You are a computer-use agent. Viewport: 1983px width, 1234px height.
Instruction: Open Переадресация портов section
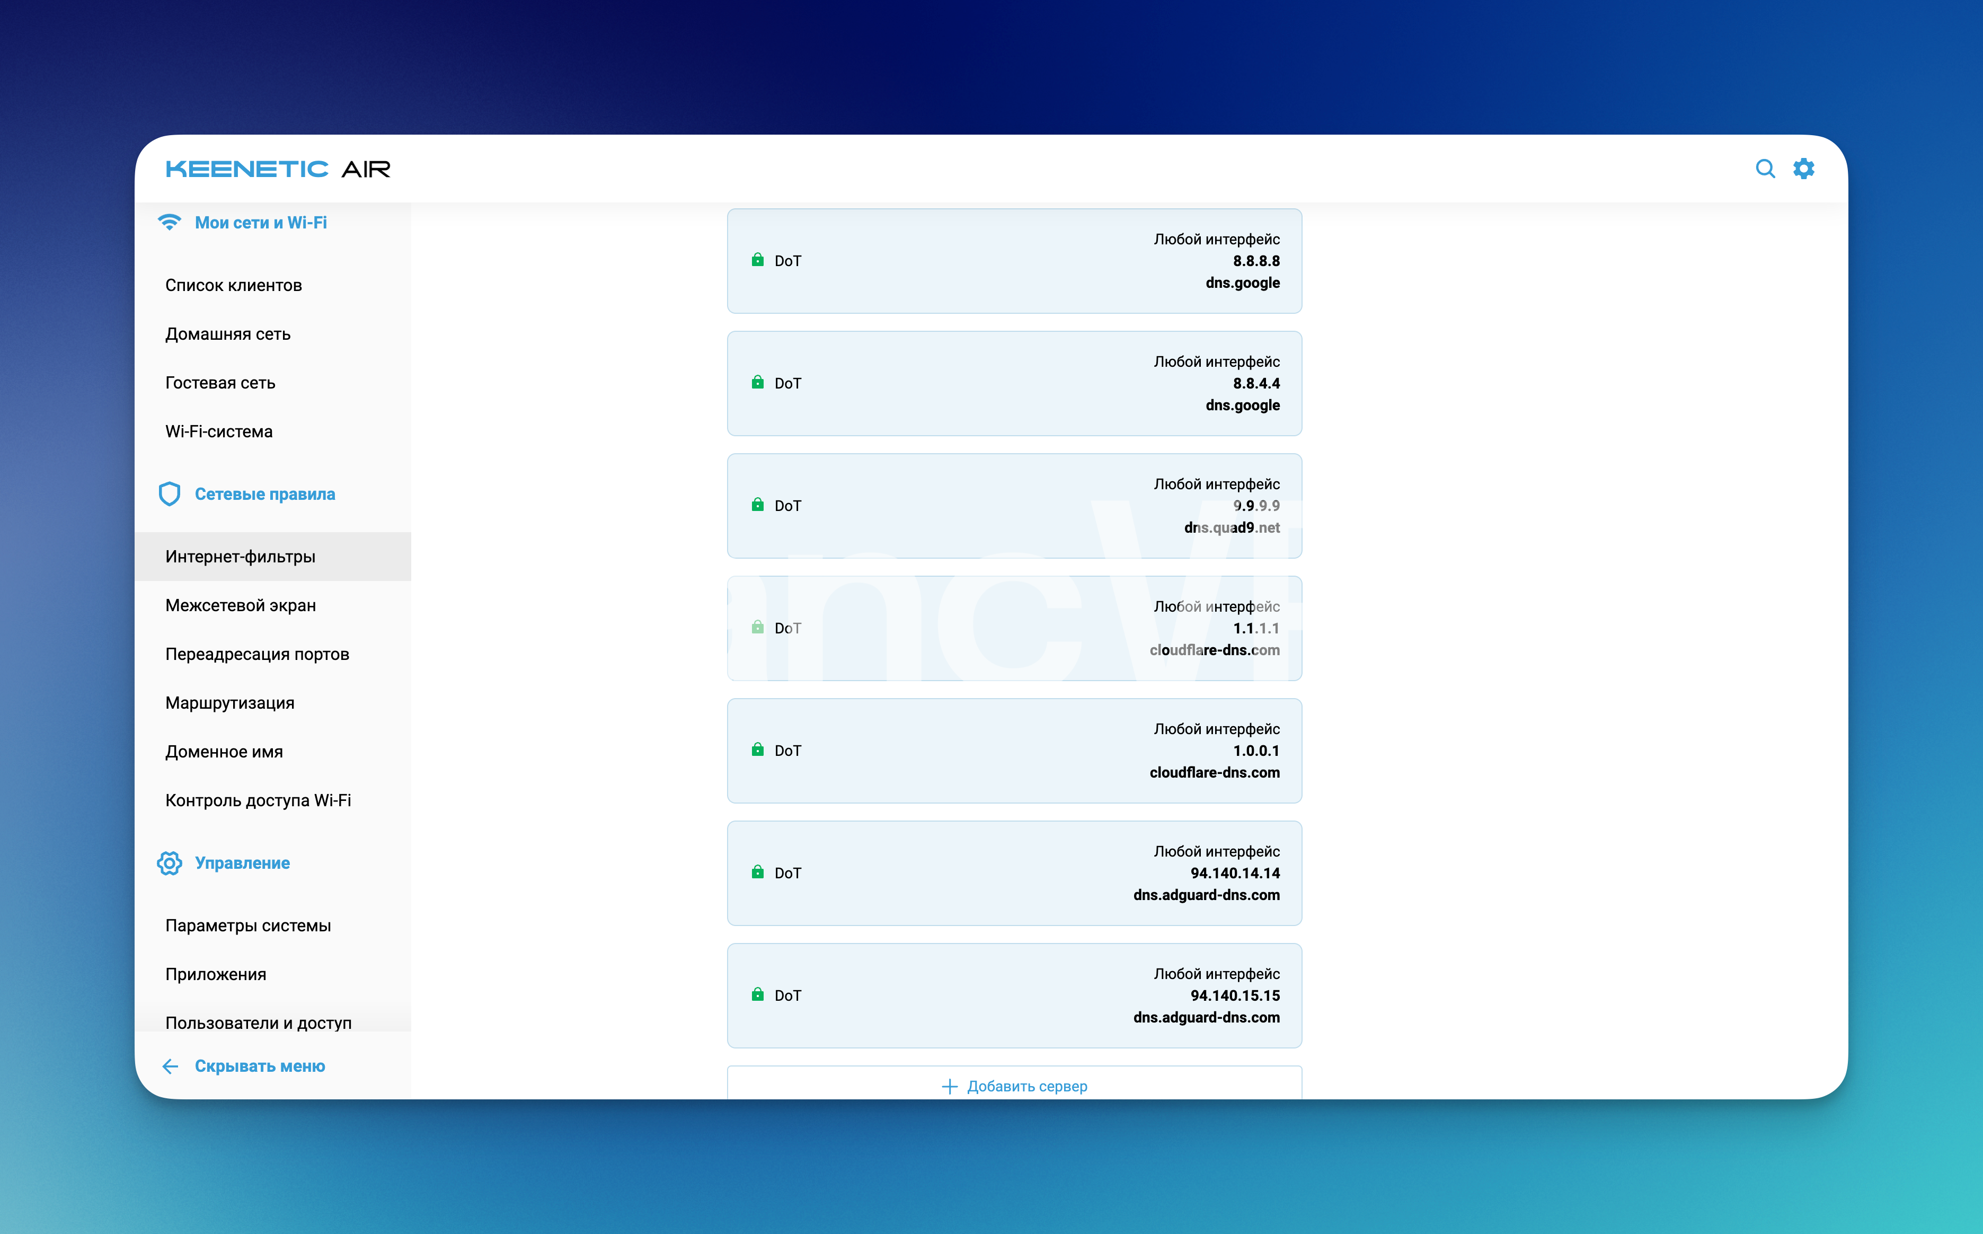click(x=257, y=655)
